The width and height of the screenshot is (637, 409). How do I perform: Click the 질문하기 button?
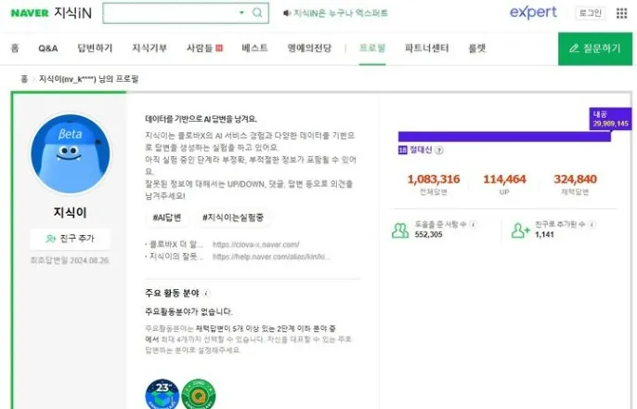click(x=595, y=48)
